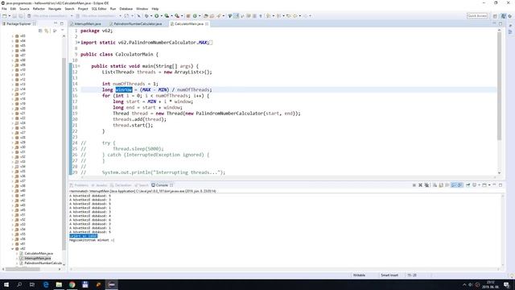Maximize the Console view

[x=501, y=185]
